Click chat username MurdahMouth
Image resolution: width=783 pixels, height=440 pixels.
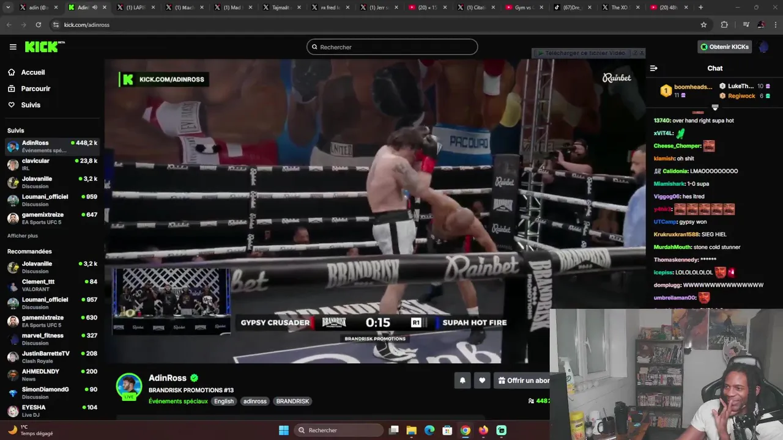coord(672,248)
